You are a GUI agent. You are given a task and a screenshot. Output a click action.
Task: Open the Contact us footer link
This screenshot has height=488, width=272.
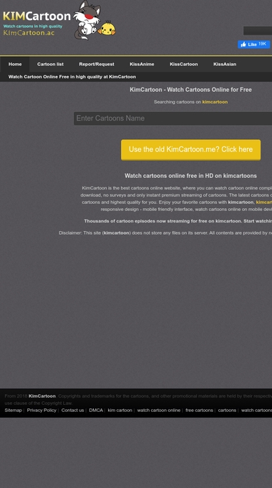click(x=73, y=410)
